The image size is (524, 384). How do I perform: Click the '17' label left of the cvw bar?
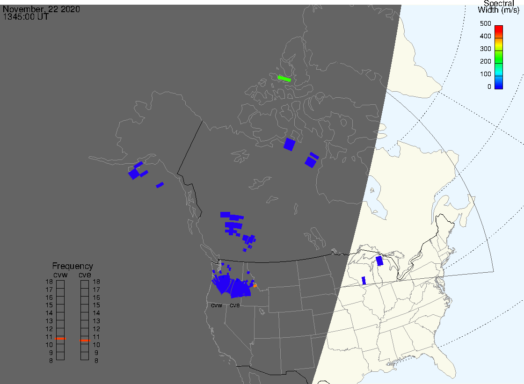click(x=49, y=290)
